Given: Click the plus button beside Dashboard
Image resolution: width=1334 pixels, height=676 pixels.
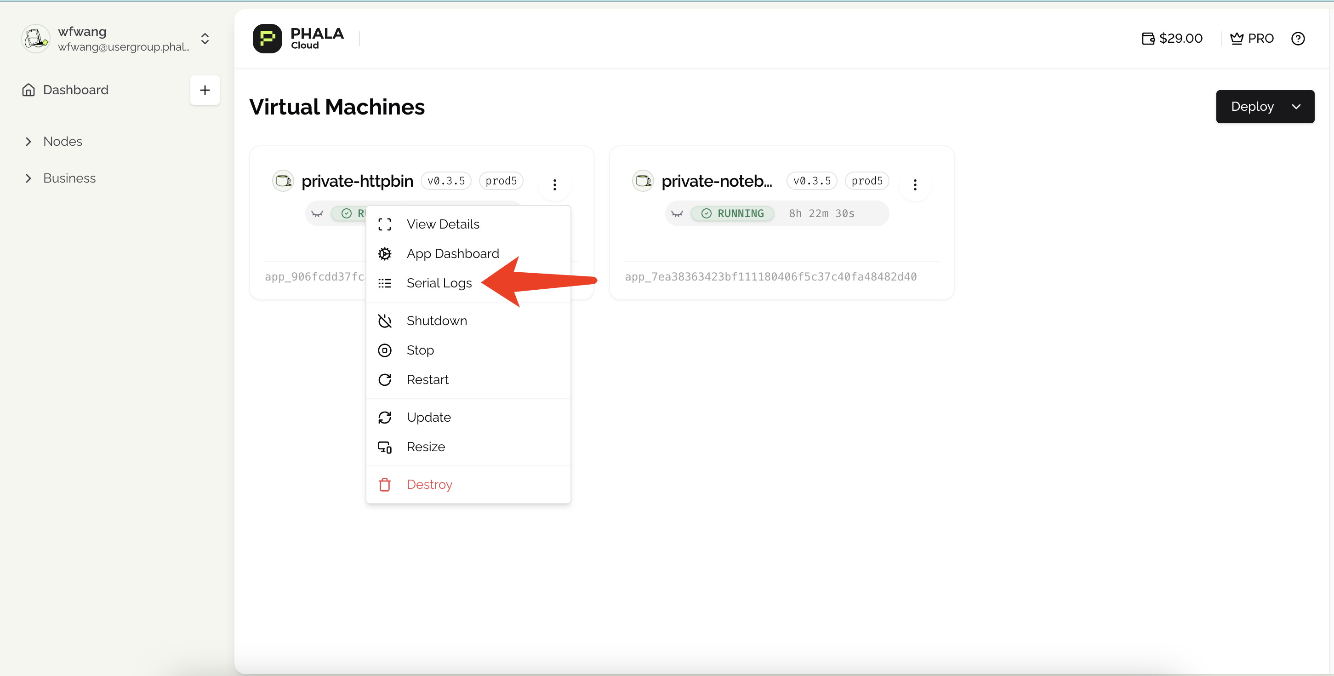Looking at the screenshot, I should tap(205, 90).
